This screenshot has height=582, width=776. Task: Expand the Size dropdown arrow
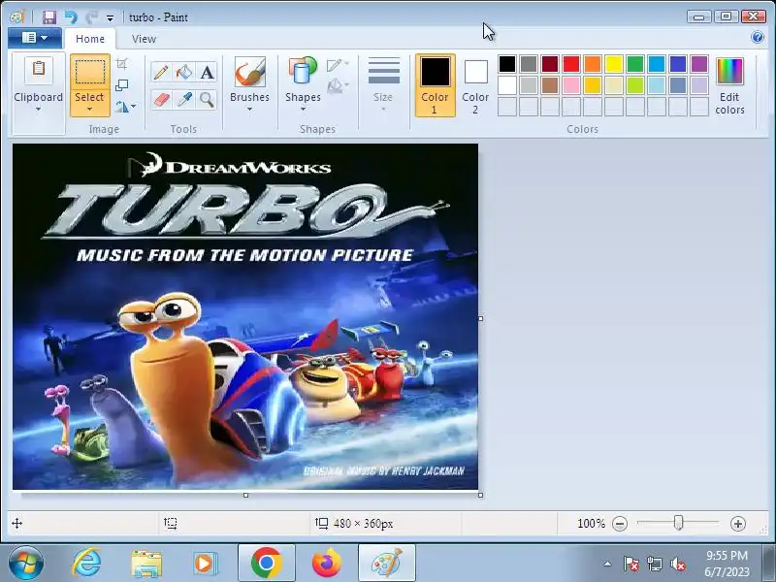coord(383,110)
